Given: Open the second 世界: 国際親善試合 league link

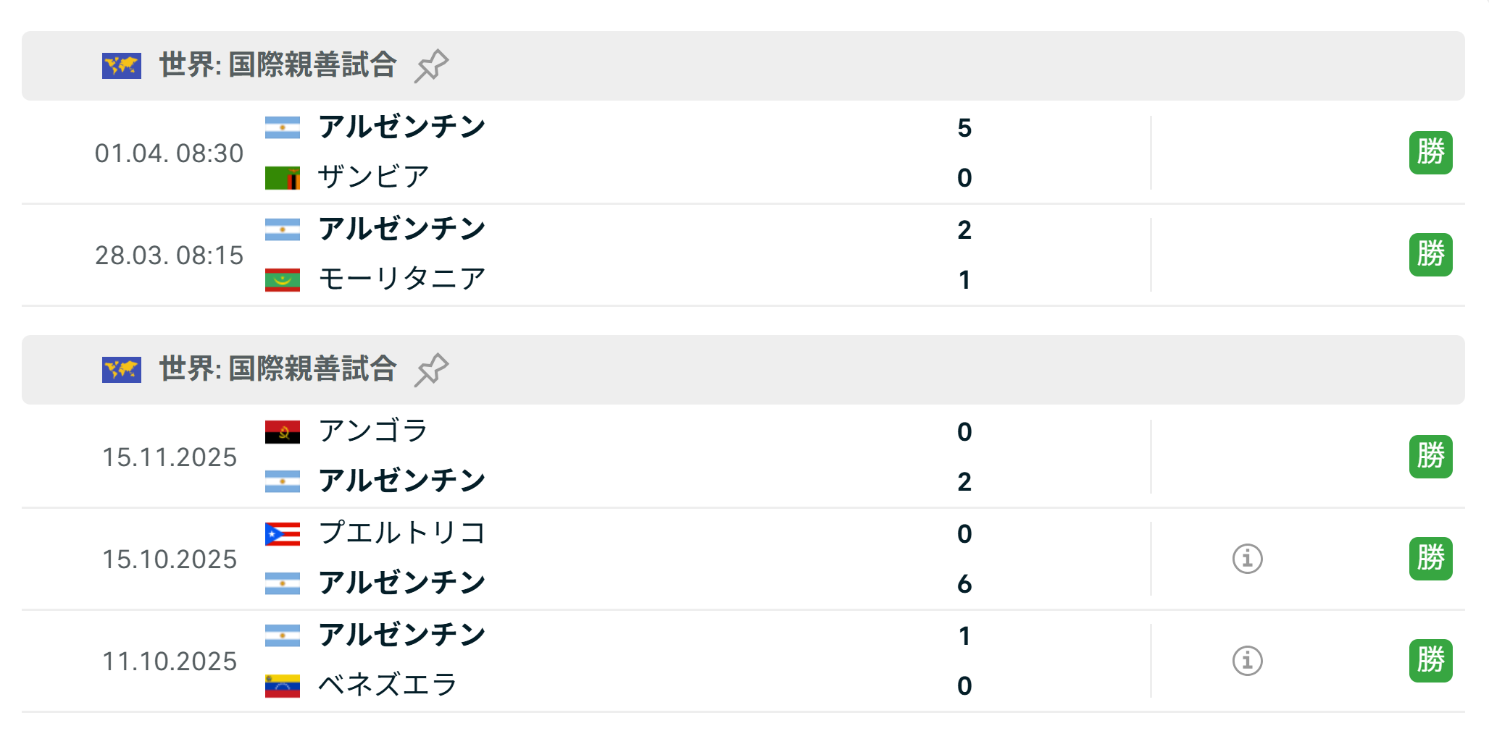Looking at the screenshot, I should 278,369.
